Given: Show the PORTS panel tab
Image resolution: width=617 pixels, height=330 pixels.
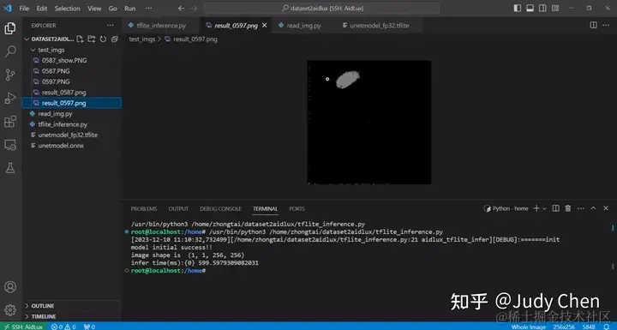Looking at the screenshot, I should 297,208.
